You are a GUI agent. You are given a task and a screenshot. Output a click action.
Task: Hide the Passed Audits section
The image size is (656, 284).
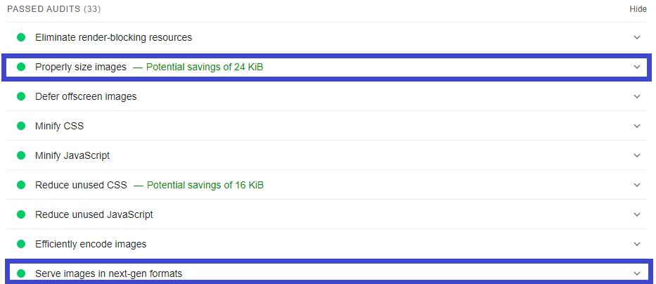tap(638, 8)
